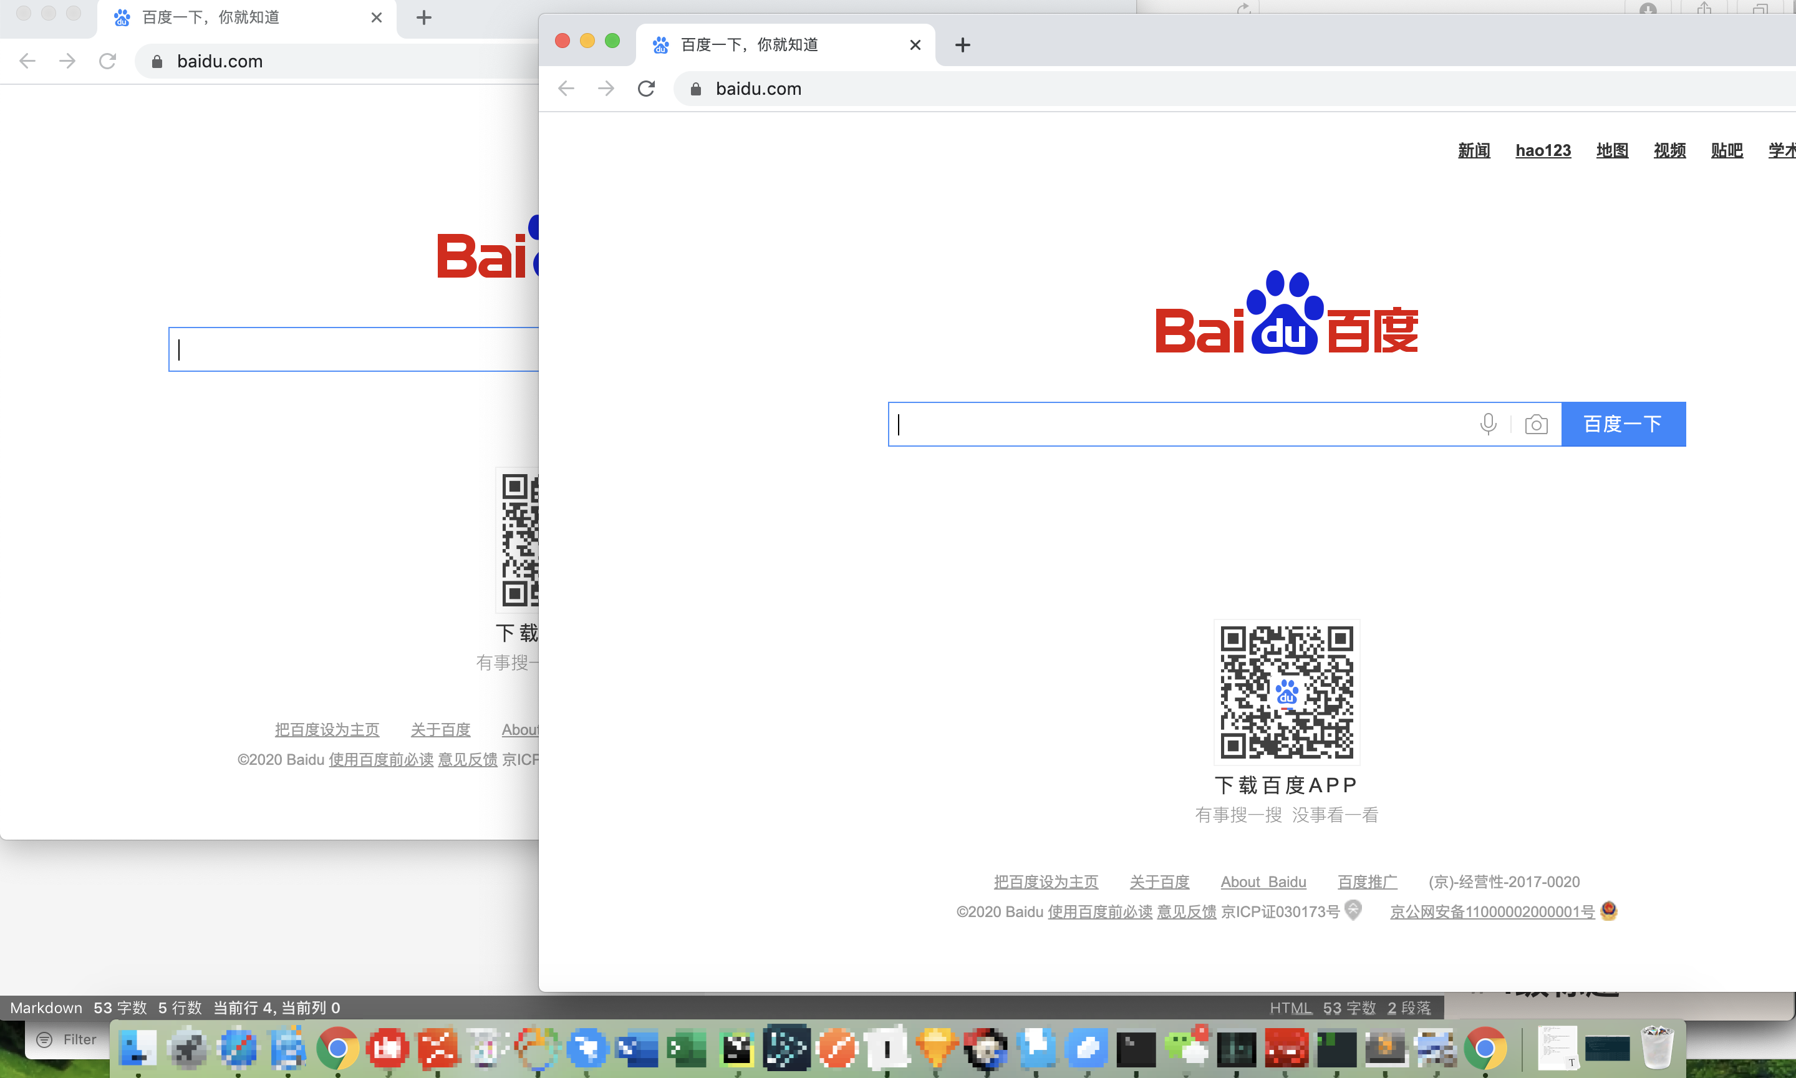Click the 百度一下 search button

point(1623,424)
